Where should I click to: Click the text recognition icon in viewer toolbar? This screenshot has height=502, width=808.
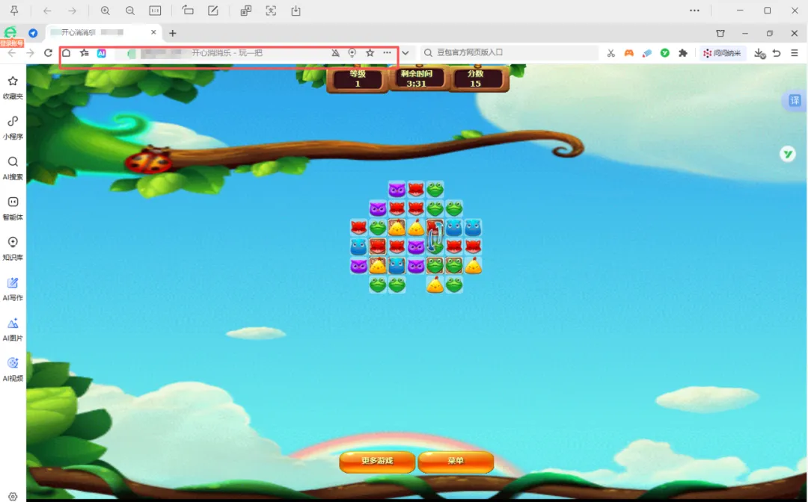271,10
